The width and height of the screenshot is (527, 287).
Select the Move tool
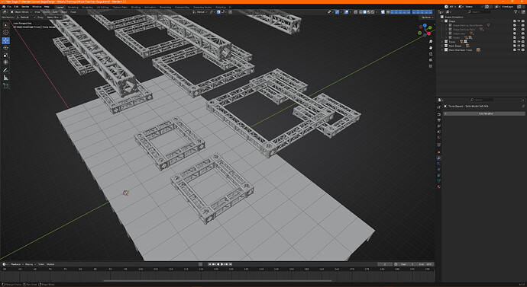click(x=5, y=40)
